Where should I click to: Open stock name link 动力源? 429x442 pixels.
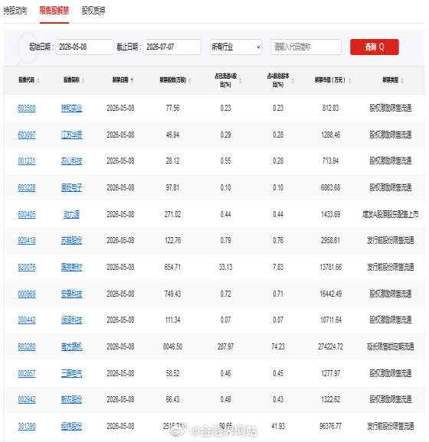72,215
